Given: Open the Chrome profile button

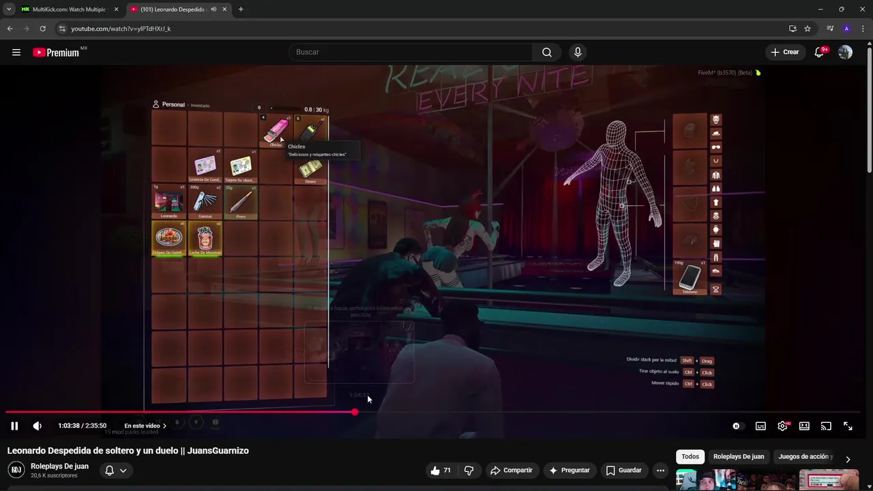Looking at the screenshot, I should click(846, 29).
